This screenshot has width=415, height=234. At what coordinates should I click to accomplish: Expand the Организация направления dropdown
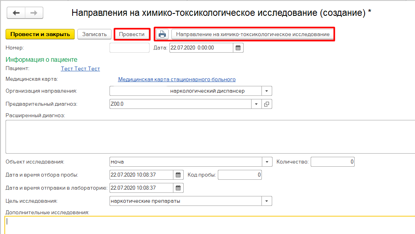[x=267, y=91]
